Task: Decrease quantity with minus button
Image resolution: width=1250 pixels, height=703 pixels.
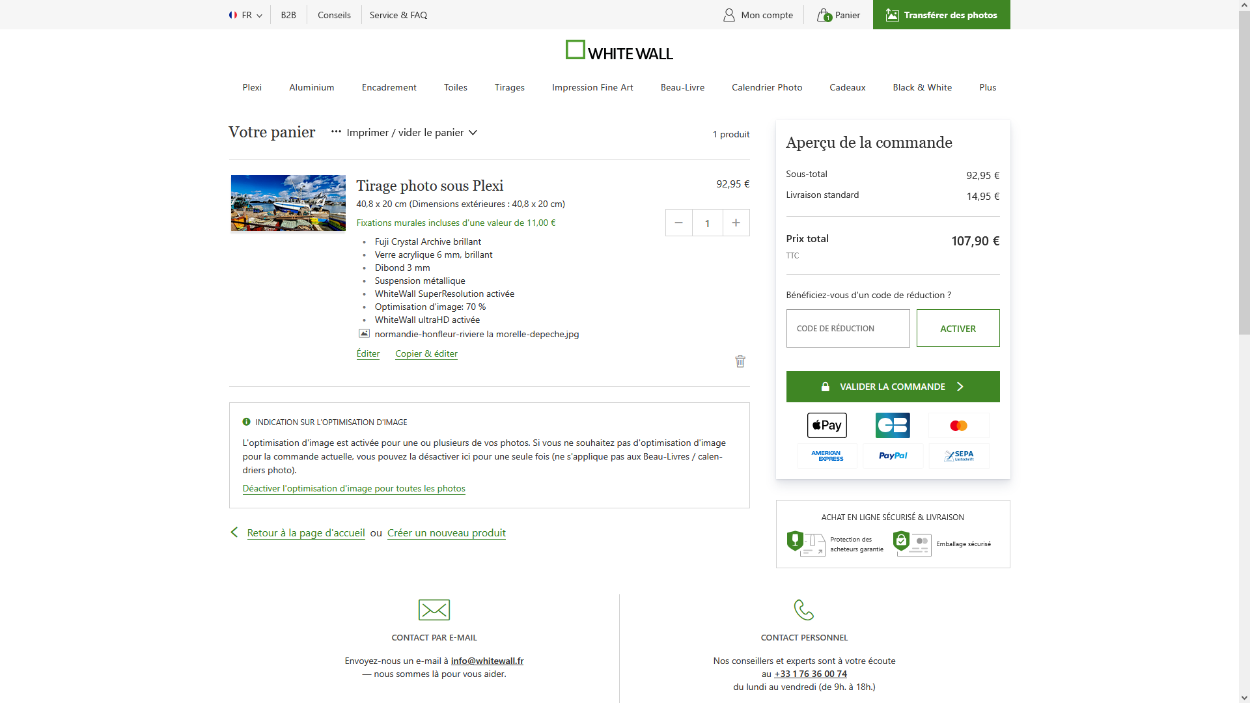Action: coord(678,223)
